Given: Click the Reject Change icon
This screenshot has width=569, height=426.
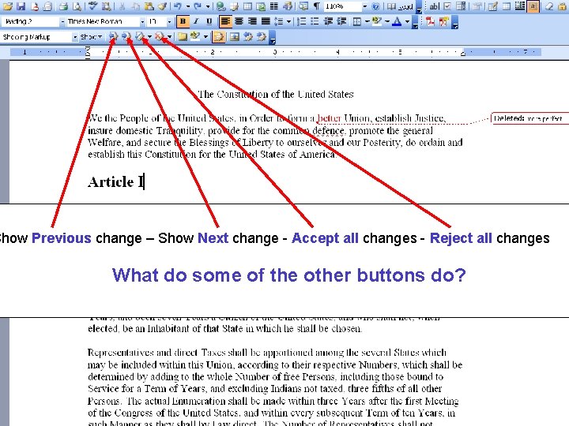Looking at the screenshot, I should tap(160, 36).
